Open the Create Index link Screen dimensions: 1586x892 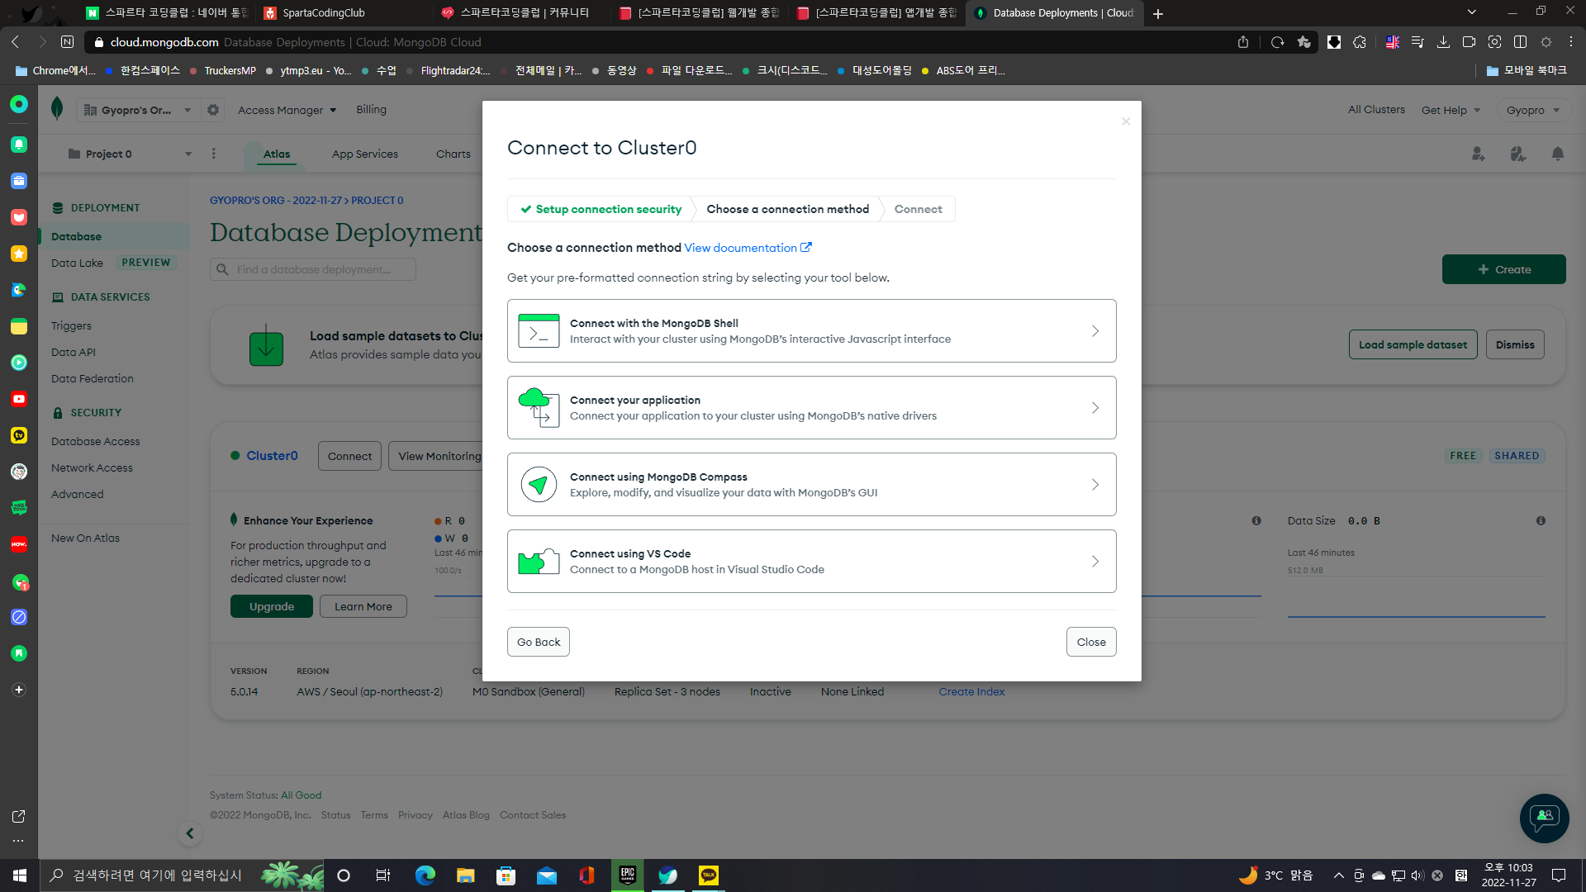point(971,691)
